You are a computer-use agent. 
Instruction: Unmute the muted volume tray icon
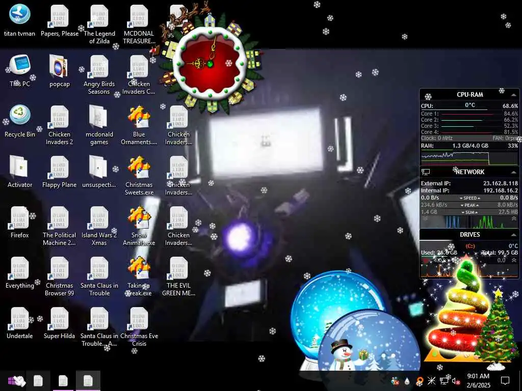pyautogui.click(x=455, y=381)
